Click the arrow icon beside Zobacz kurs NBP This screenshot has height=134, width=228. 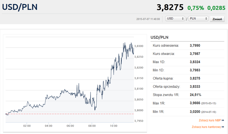click(x=223, y=120)
